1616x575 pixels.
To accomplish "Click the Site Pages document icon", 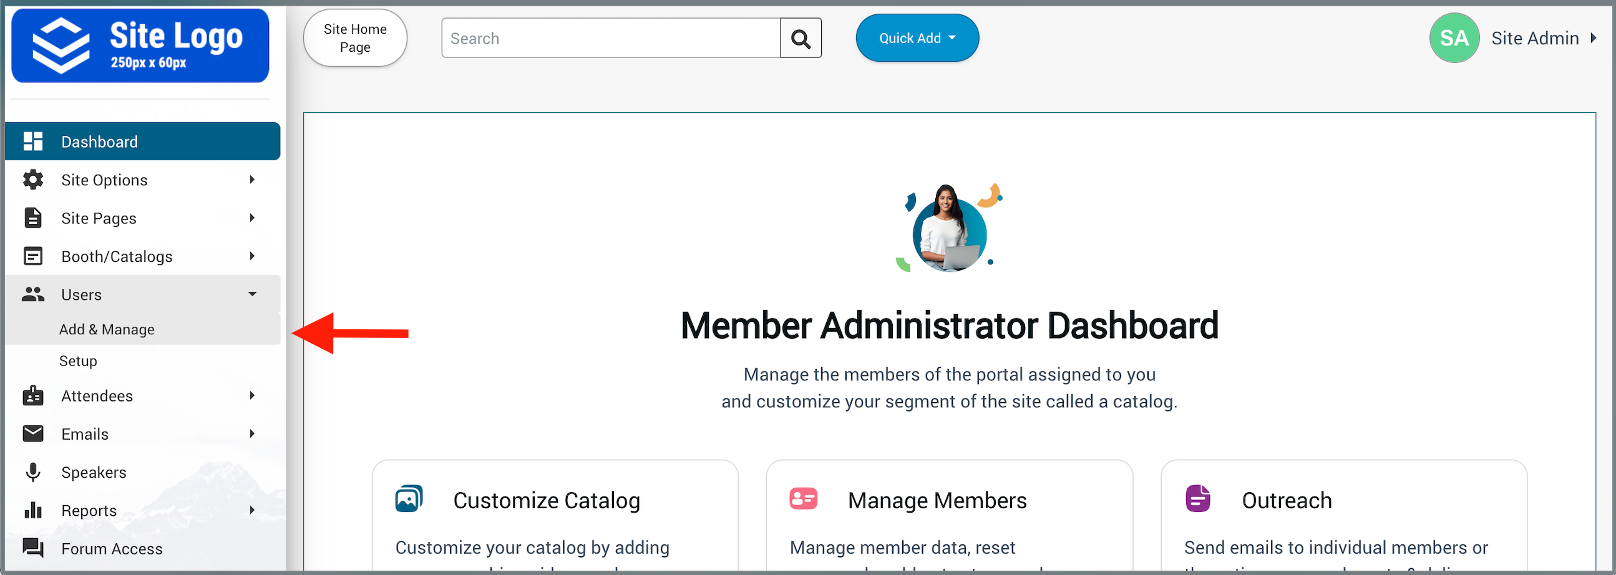I will click(32, 218).
